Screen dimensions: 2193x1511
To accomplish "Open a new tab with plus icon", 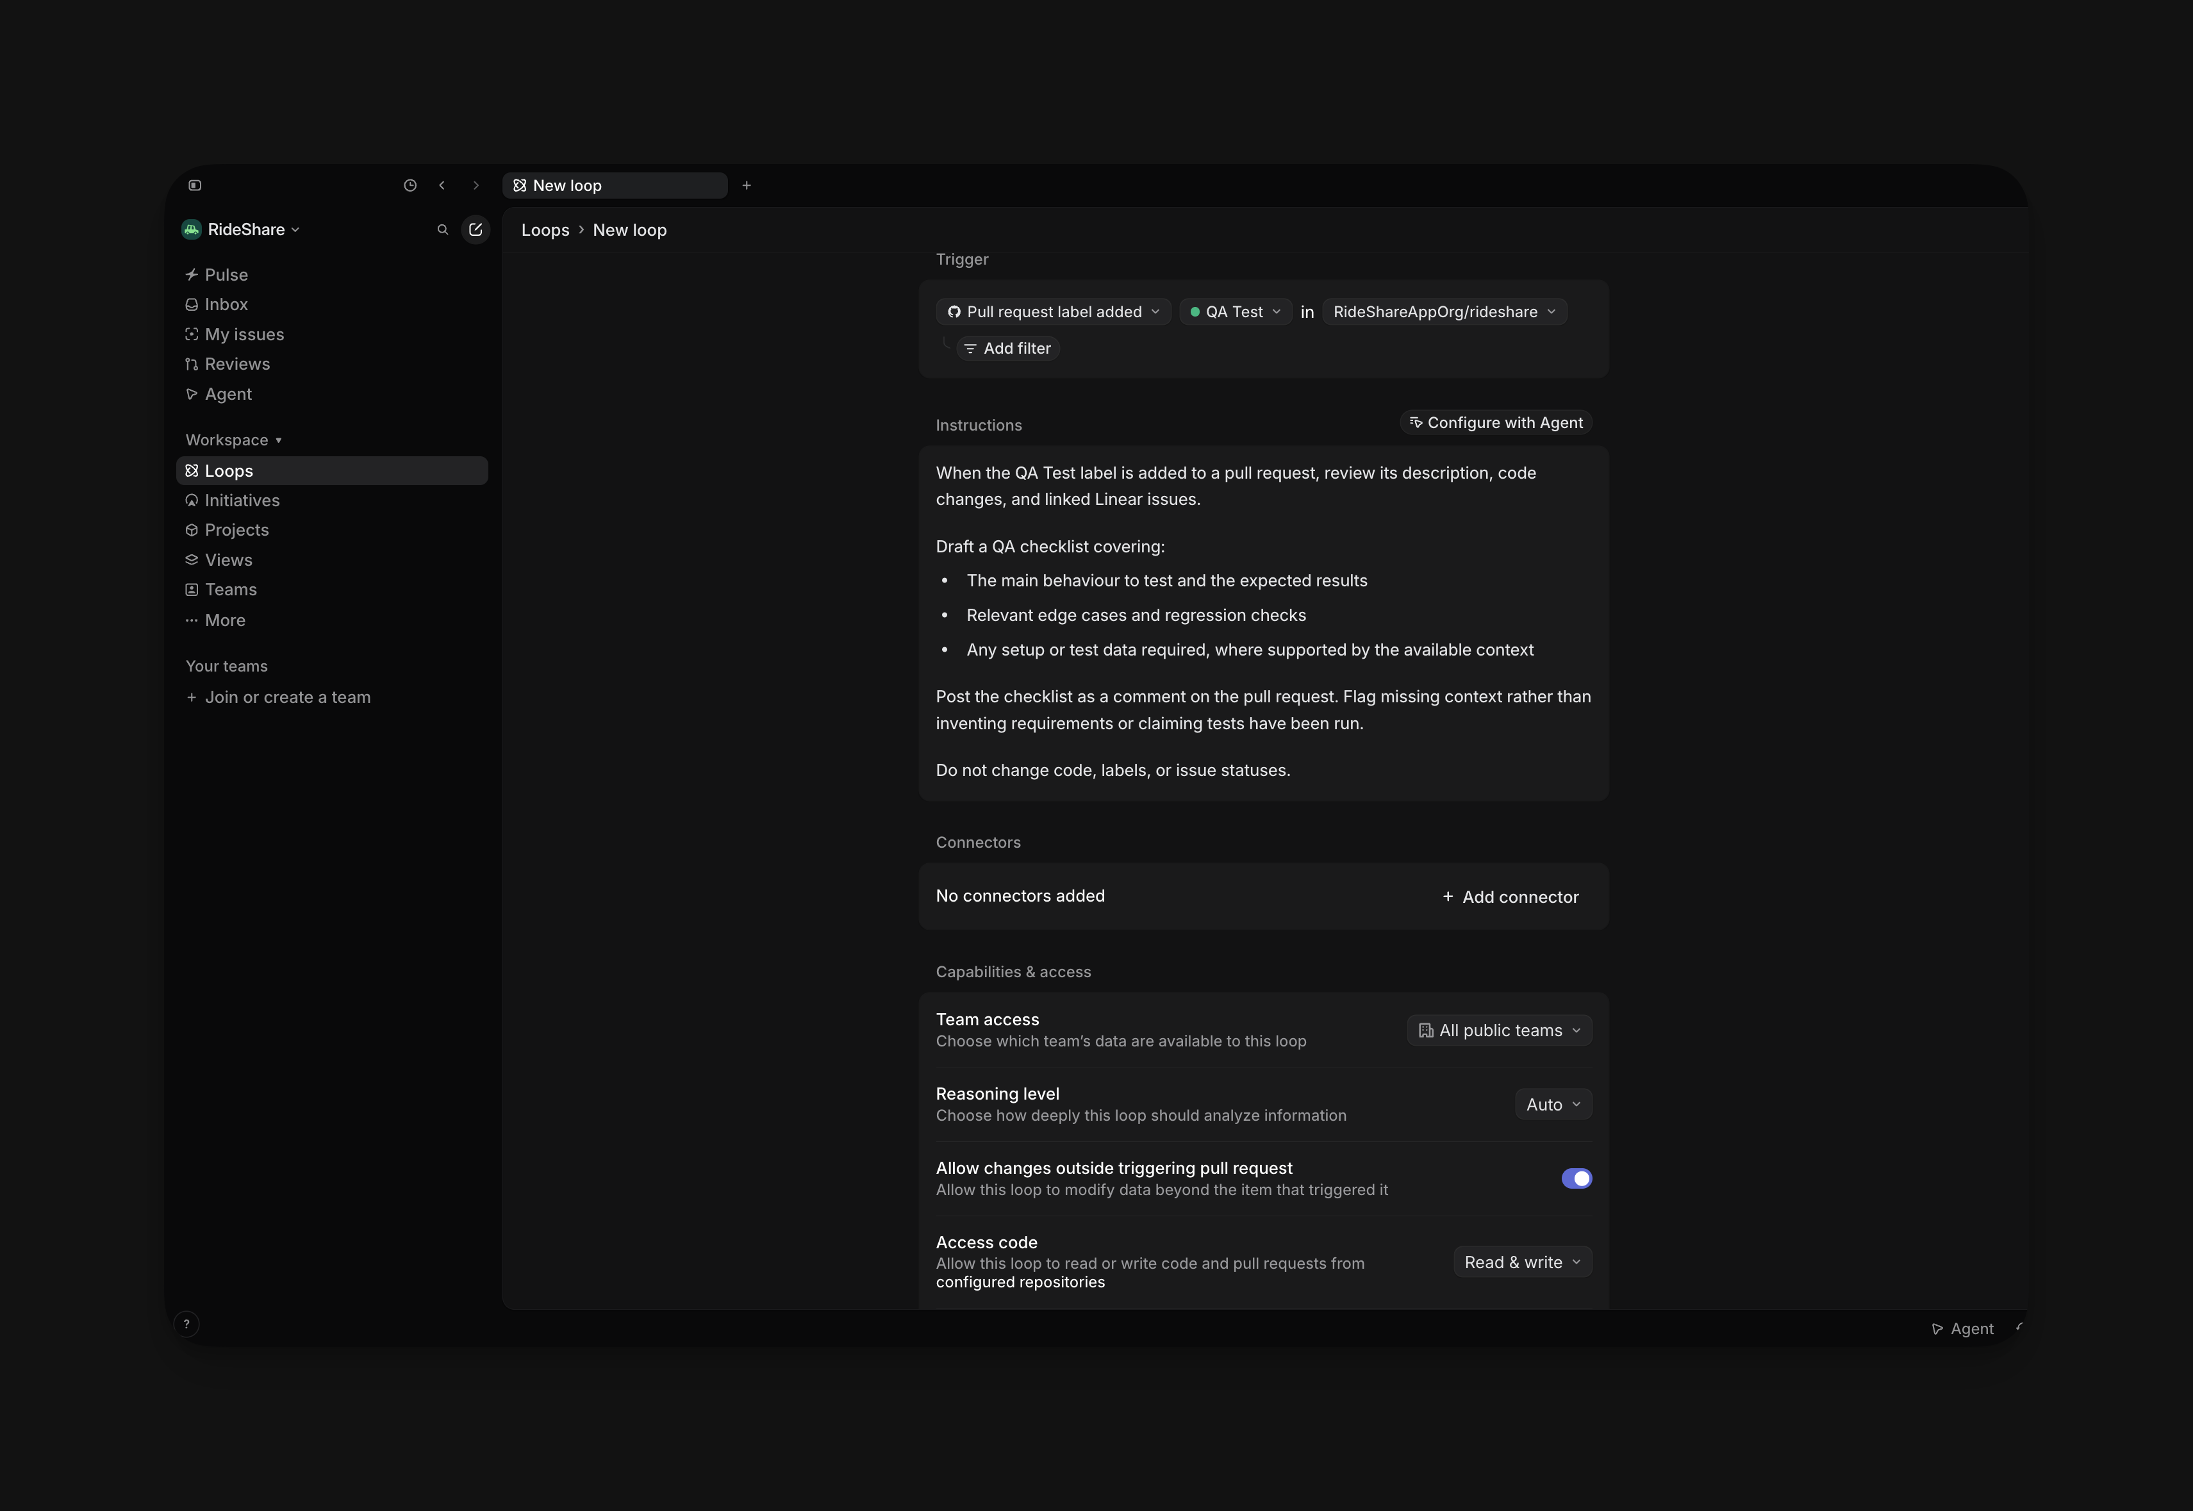I will click(x=746, y=186).
